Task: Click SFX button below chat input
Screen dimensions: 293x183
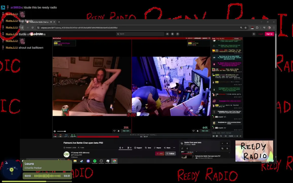Action: point(225,136)
